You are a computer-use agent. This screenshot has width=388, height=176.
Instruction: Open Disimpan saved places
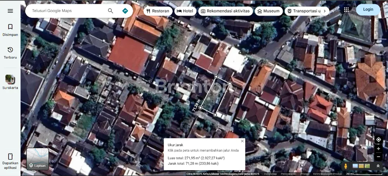[10, 30]
